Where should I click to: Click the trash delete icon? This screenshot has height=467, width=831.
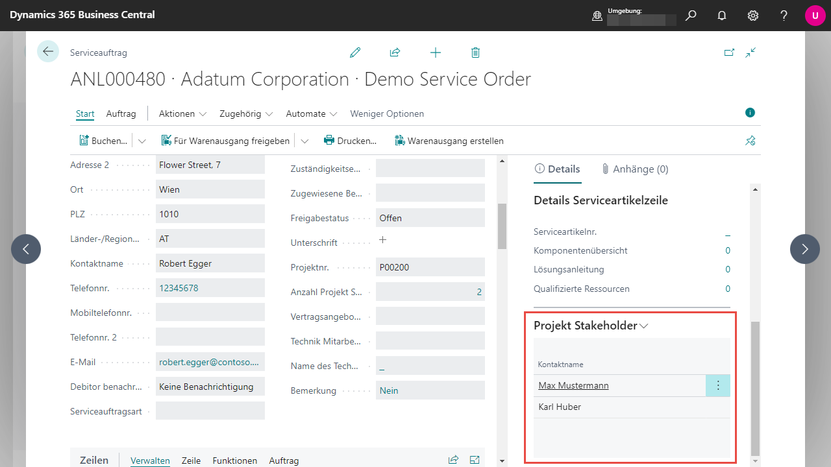(475, 53)
